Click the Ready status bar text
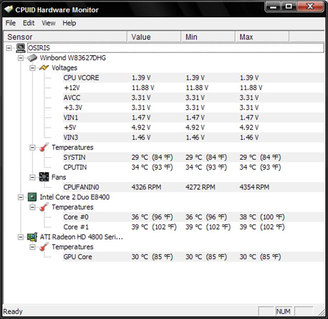The image size is (328, 319). (x=13, y=312)
